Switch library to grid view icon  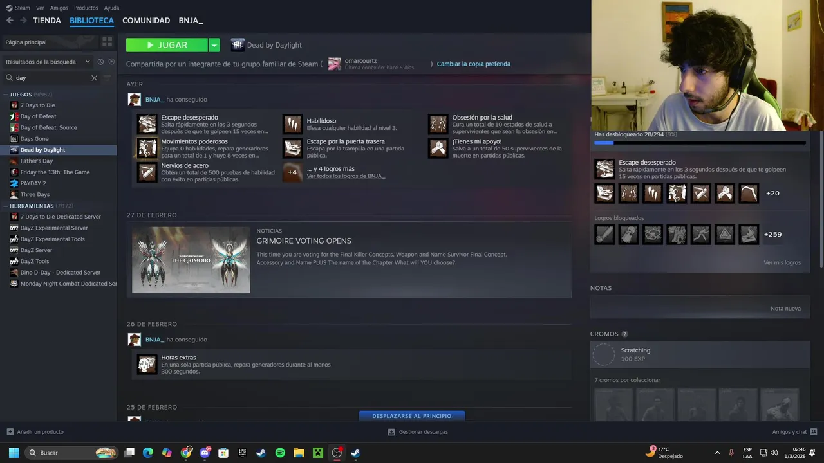coord(107,42)
